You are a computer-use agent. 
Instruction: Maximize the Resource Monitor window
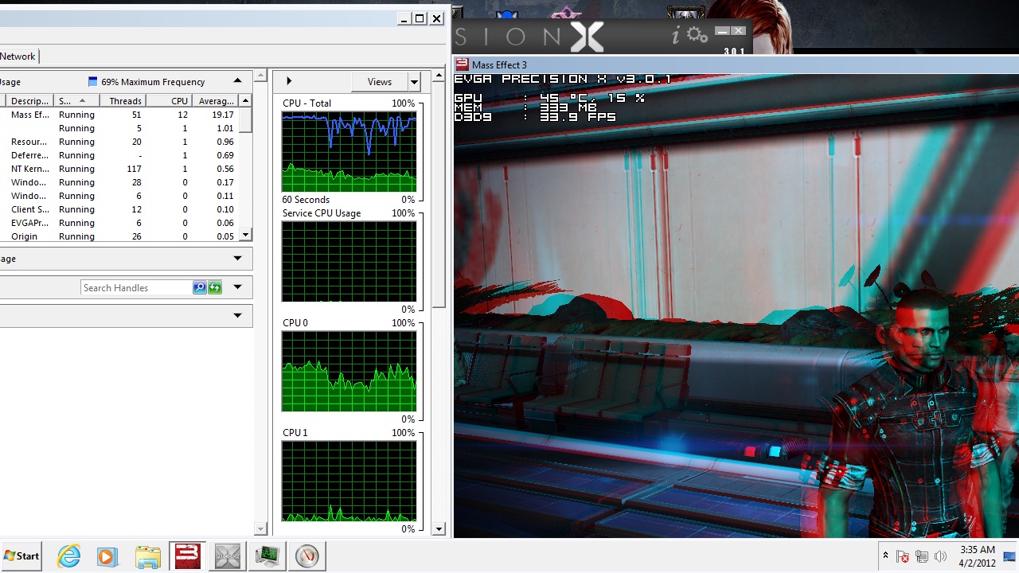[x=420, y=18]
